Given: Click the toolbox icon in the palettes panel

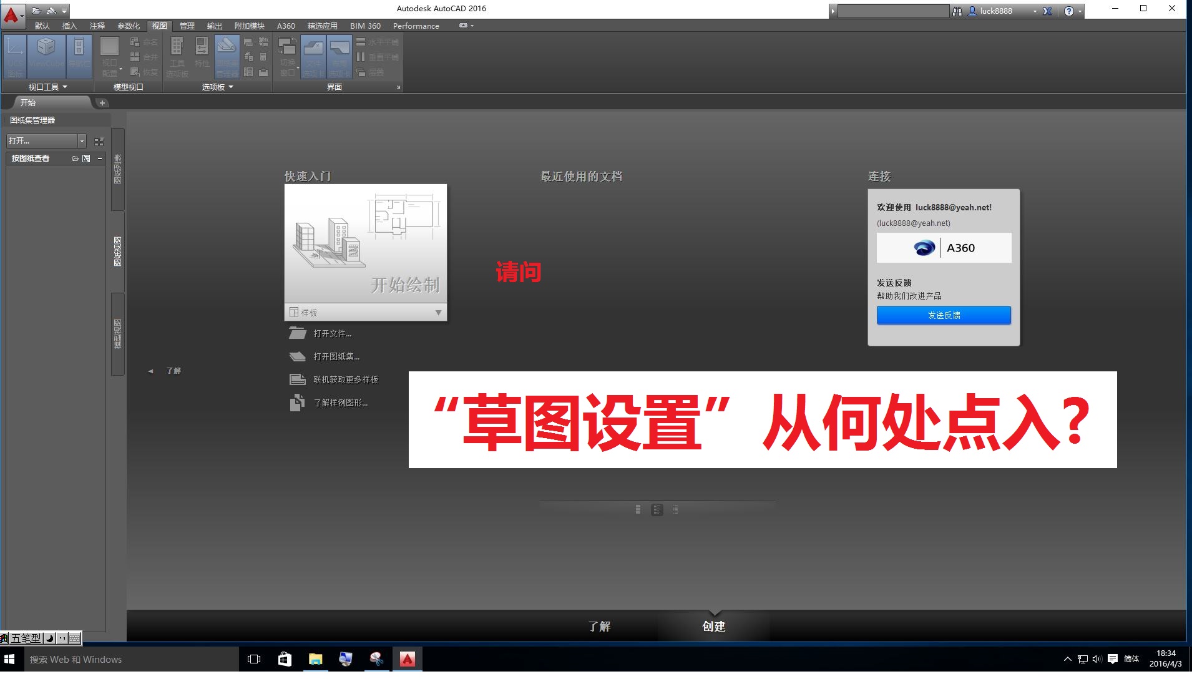Looking at the screenshot, I should (263, 72).
